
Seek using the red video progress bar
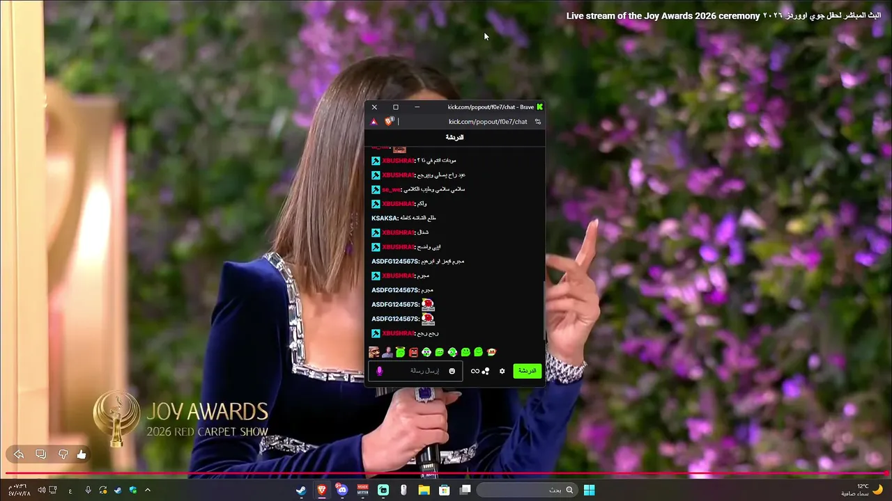[x=446, y=474]
